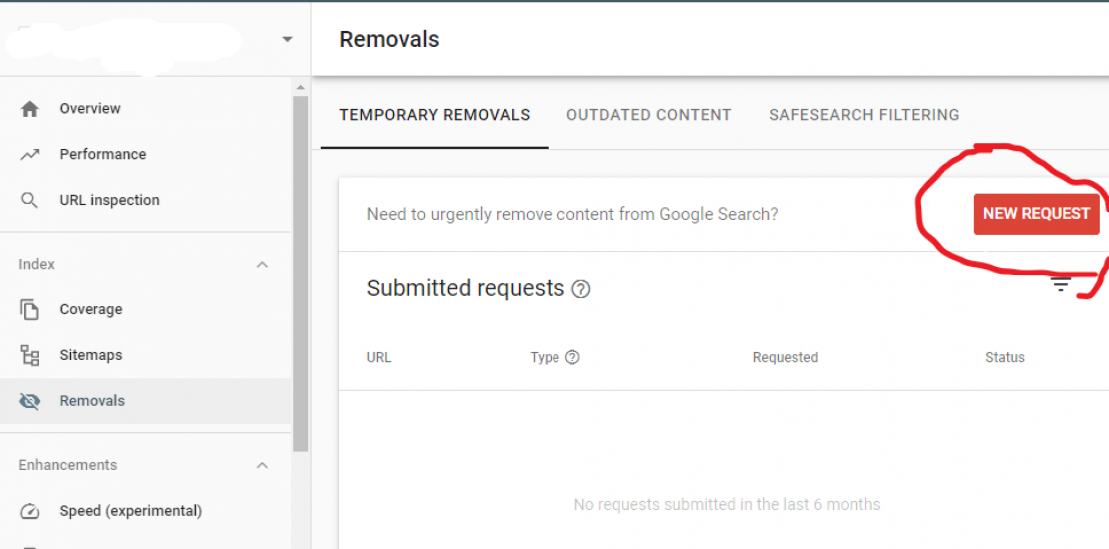Click the URL inspection magnifier icon

[x=30, y=200]
